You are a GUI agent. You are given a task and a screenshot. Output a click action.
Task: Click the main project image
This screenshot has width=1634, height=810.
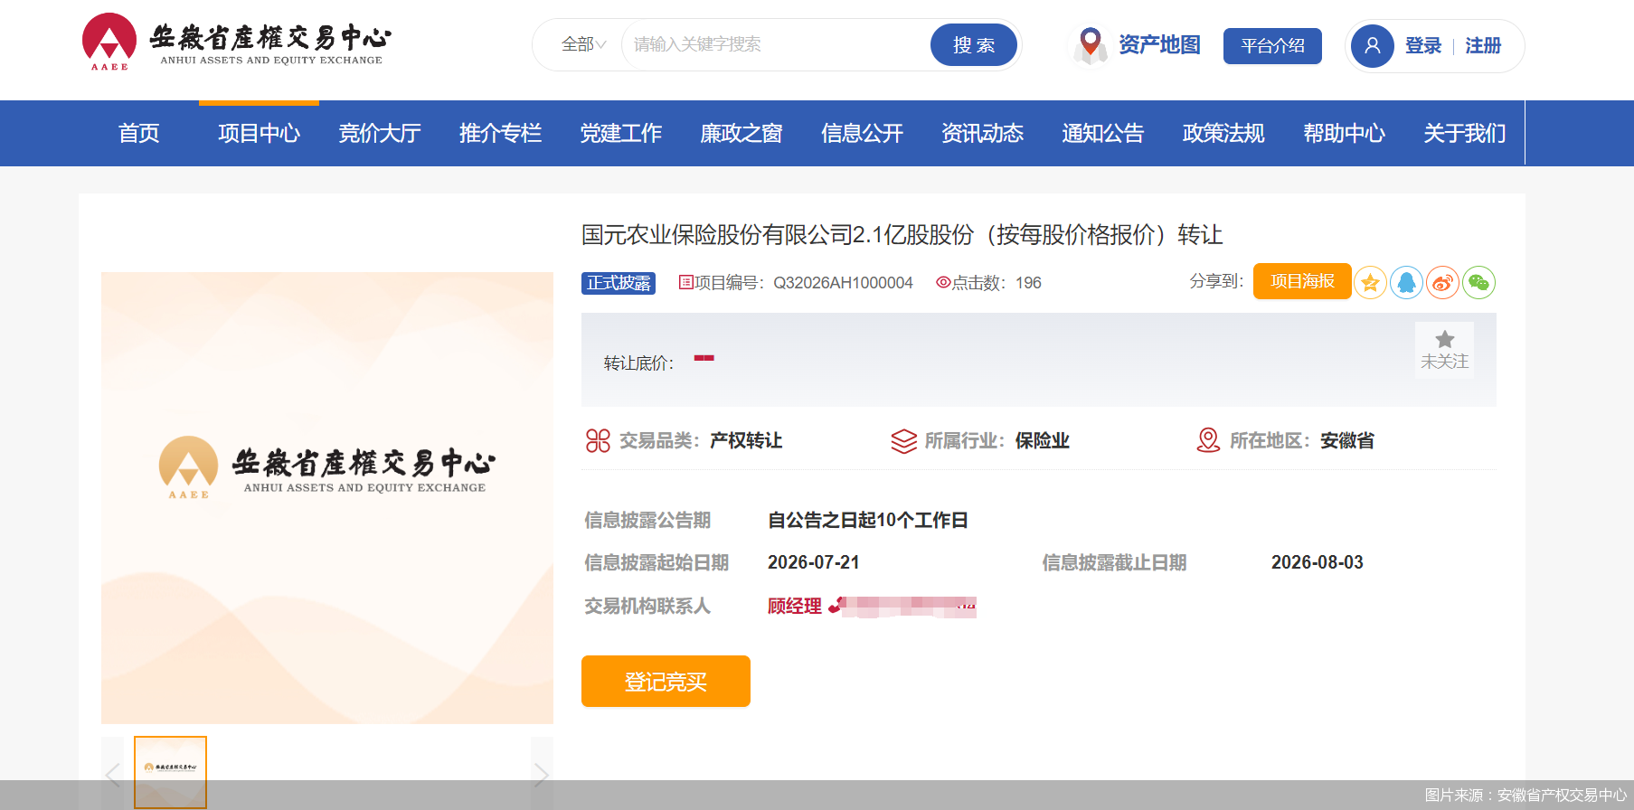pyautogui.click(x=327, y=497)
